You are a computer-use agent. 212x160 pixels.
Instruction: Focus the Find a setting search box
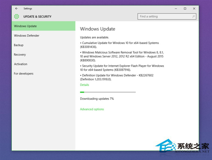[167, 17]
